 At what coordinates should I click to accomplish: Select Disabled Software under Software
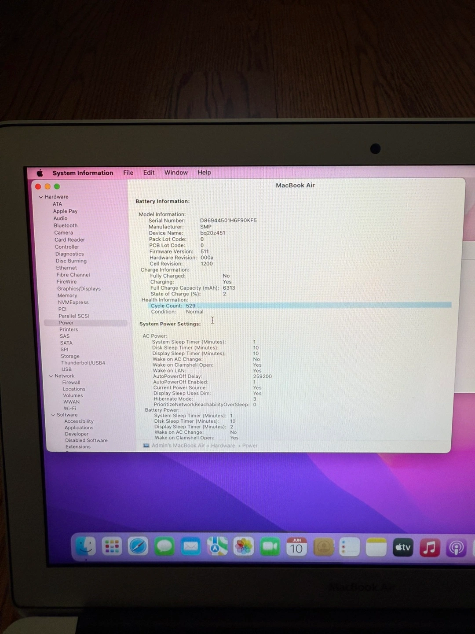(x=87, y=440)
